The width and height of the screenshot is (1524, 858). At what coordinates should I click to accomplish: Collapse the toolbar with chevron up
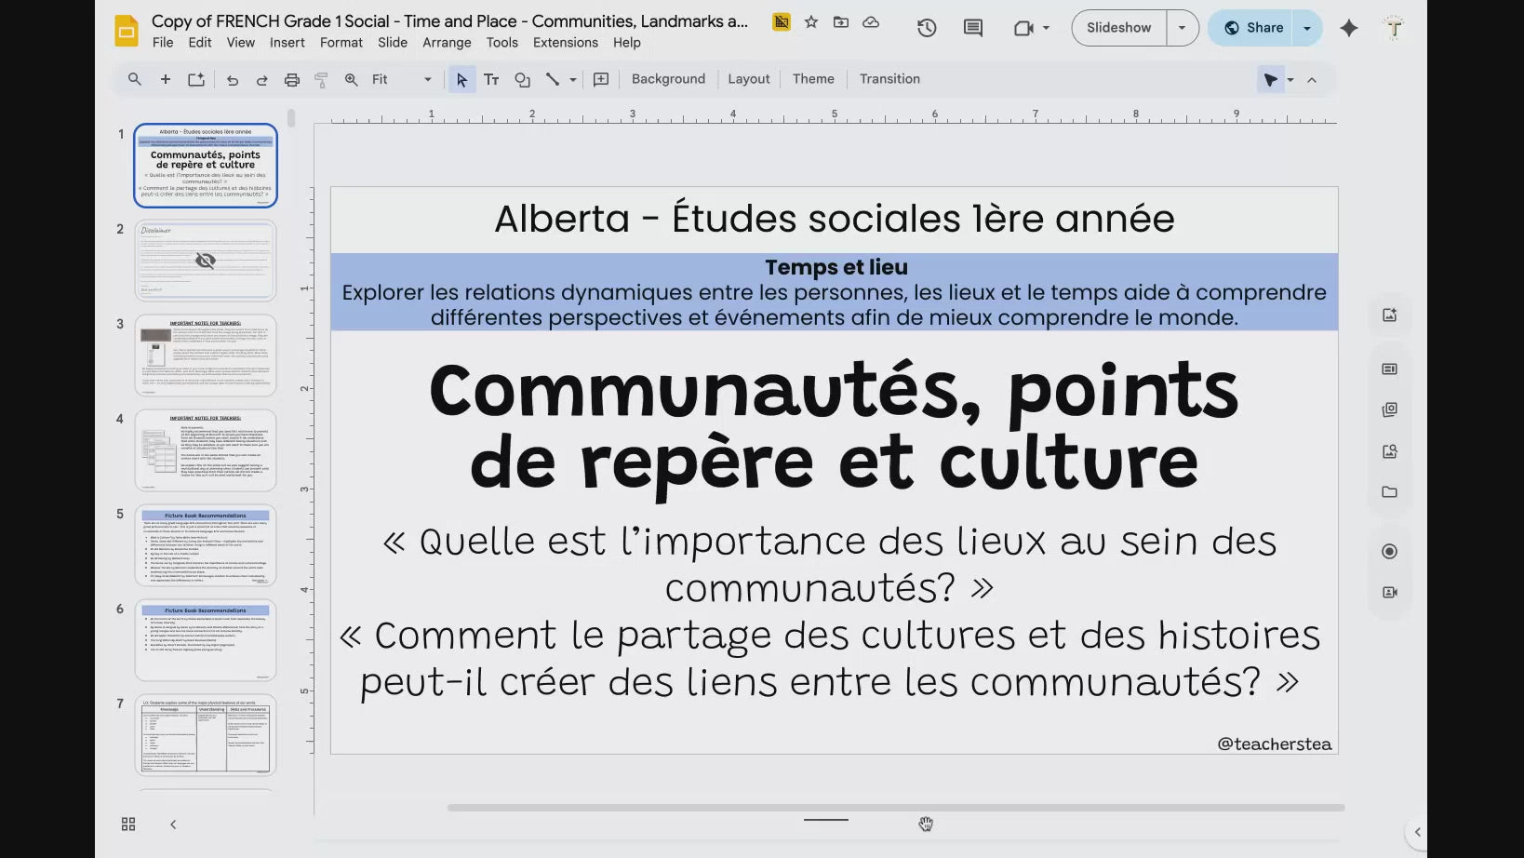click(1312, 80)
